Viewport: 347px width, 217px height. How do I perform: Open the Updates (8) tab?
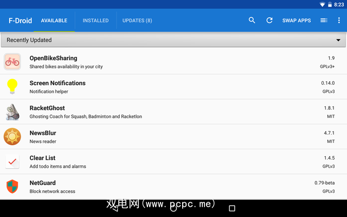(137, 21)
